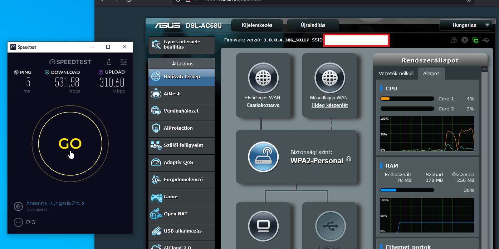Viewport: 499px width, 249px height.
Task: Open the Hungarian language dropdown
Action: [x=466, y=25]
